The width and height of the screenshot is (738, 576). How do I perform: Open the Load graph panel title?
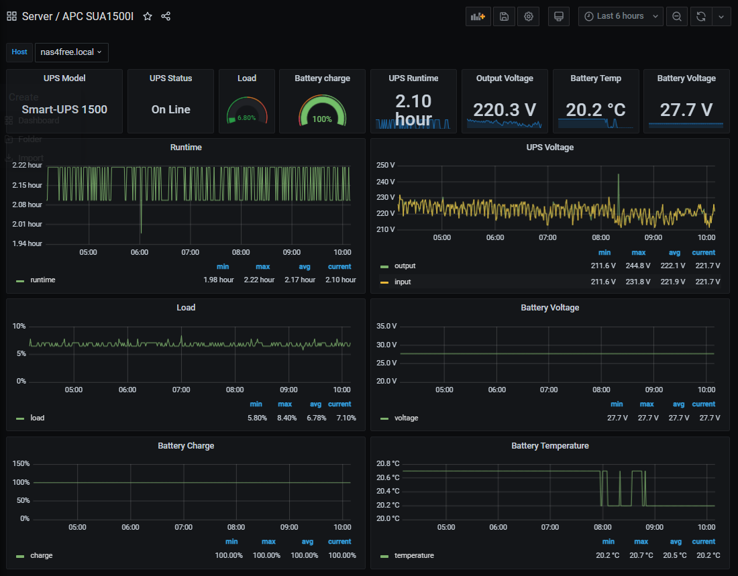click(x=186, y=308)
